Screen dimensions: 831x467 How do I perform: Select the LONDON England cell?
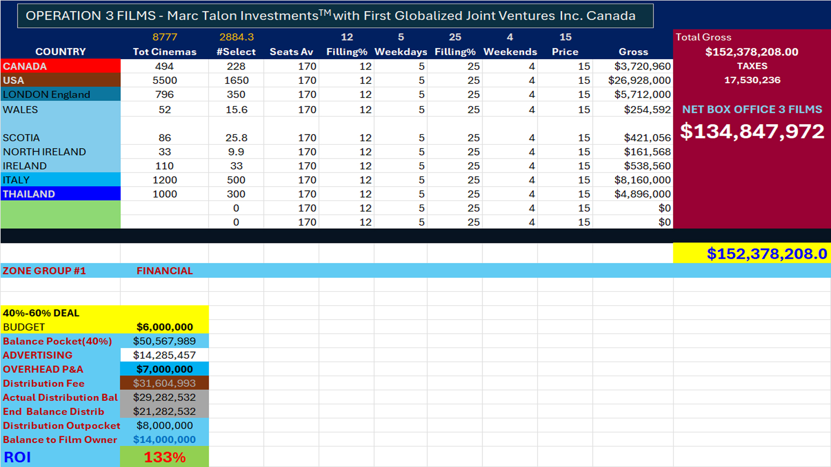point(61,94)
